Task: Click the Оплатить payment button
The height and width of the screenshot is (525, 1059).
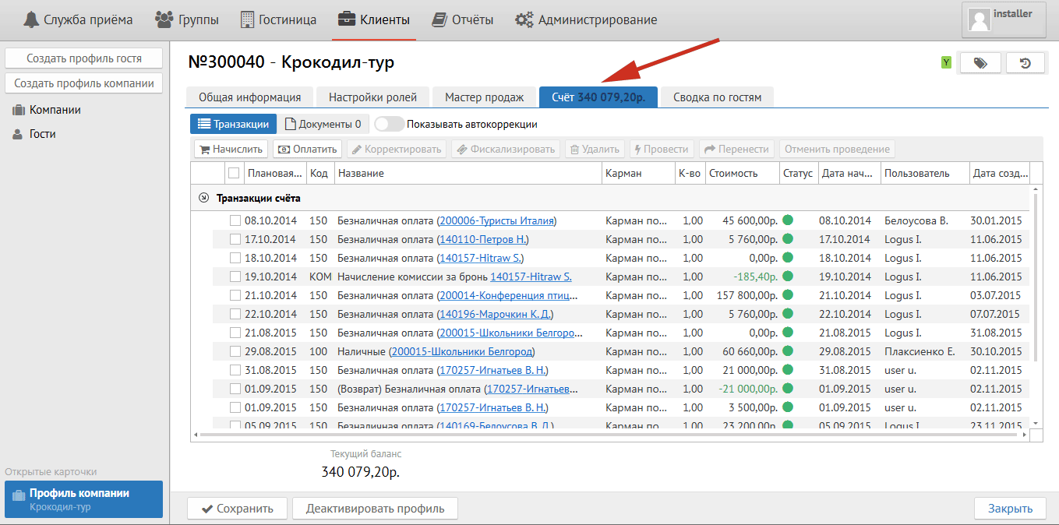Action: tap(308, 149)
